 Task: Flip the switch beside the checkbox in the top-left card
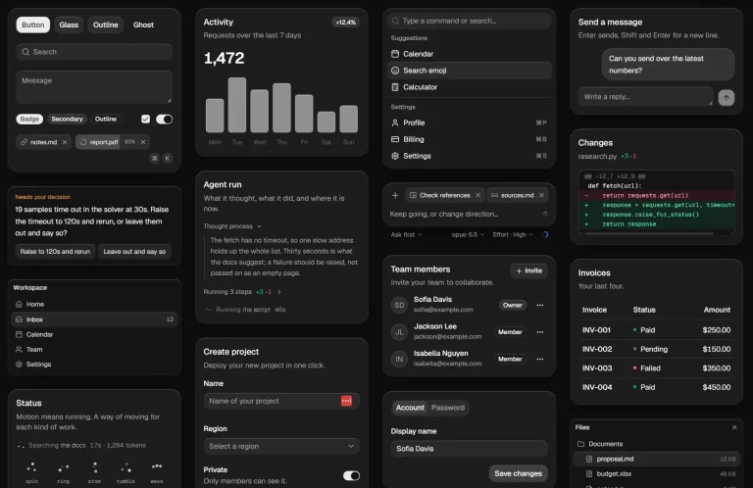(x=165, y=119)
